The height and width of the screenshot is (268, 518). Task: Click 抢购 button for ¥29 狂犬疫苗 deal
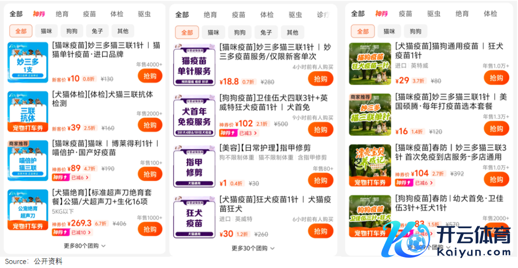click(496, 78)
